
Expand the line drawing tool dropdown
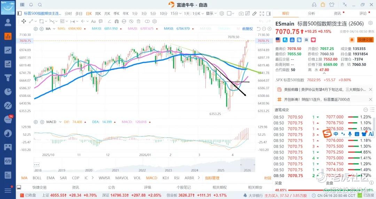36,21
